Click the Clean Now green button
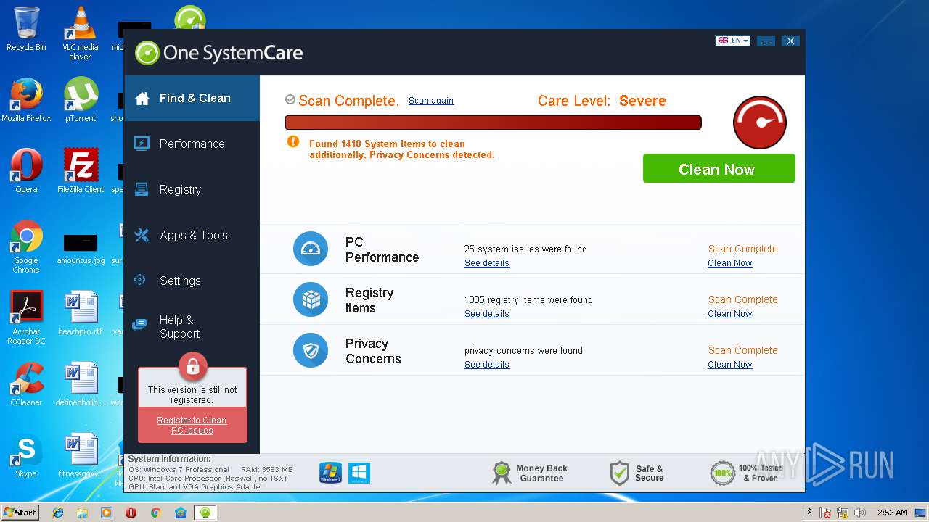Viewport: 929px width, 522px height. pos(719,169)
